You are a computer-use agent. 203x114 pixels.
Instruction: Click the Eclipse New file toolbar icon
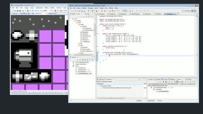(72, 11)
